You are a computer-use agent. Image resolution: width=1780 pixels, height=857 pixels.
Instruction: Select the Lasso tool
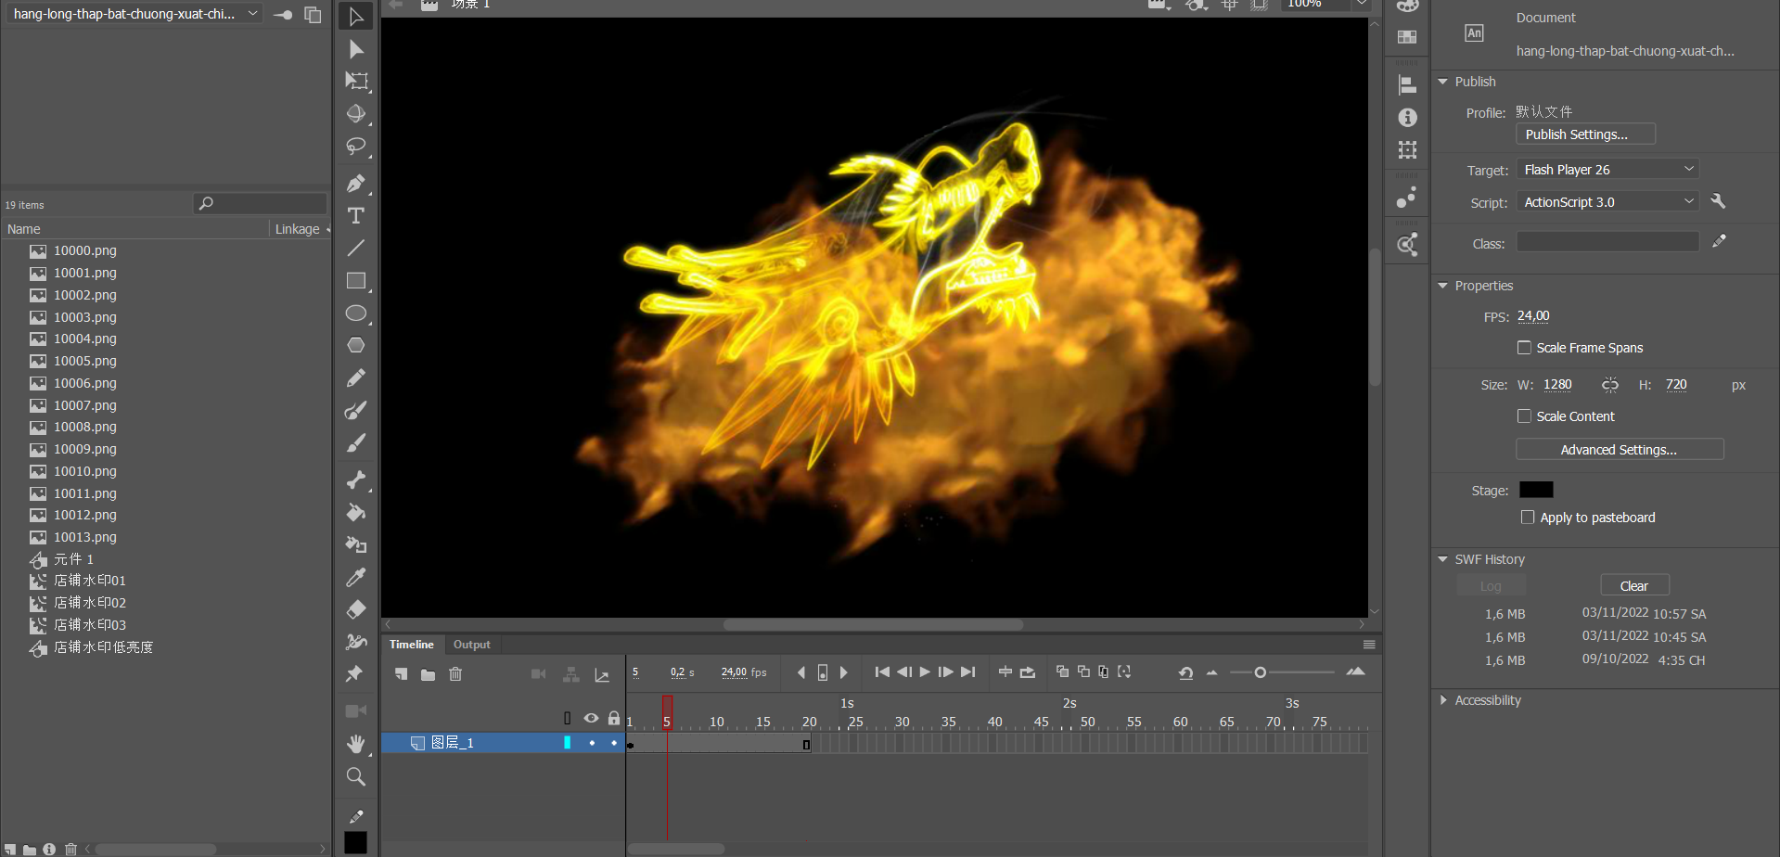[x=355, y=147]
